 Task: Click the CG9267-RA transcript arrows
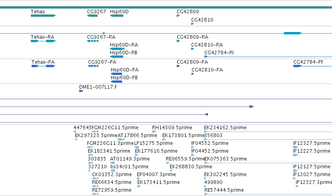(92, 41)
